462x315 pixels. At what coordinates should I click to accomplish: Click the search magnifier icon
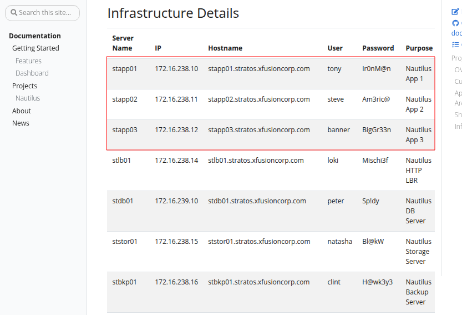point(14,12)
